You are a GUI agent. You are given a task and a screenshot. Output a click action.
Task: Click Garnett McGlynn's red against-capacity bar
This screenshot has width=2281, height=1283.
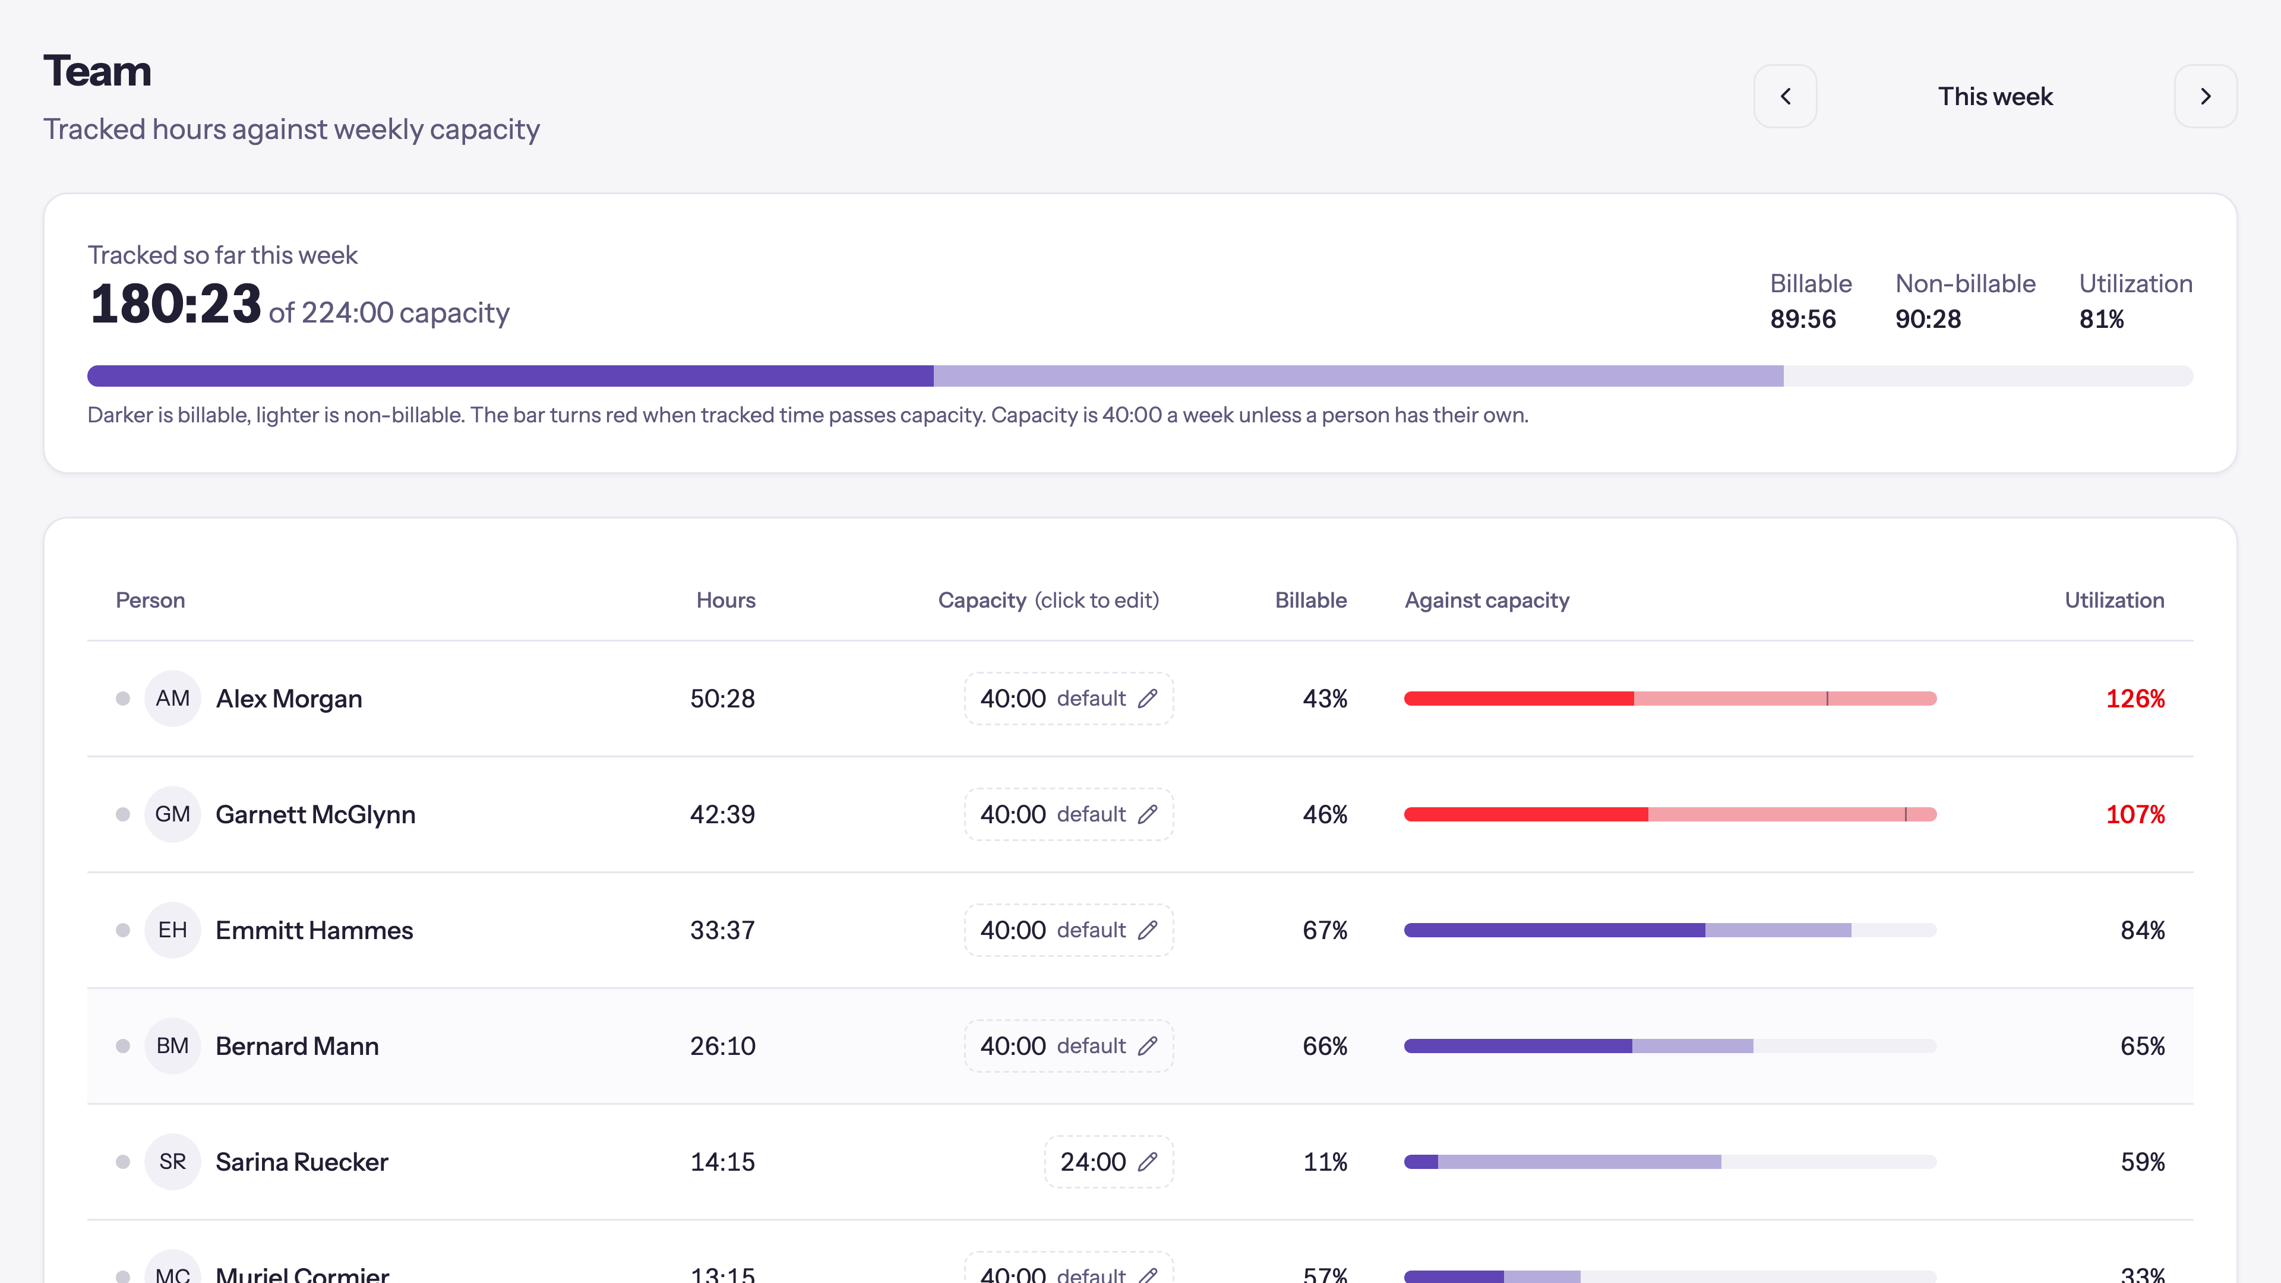pos(1670,814)
